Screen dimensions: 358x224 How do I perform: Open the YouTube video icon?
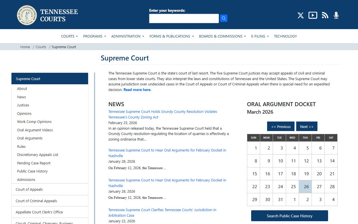click(313, 15)
